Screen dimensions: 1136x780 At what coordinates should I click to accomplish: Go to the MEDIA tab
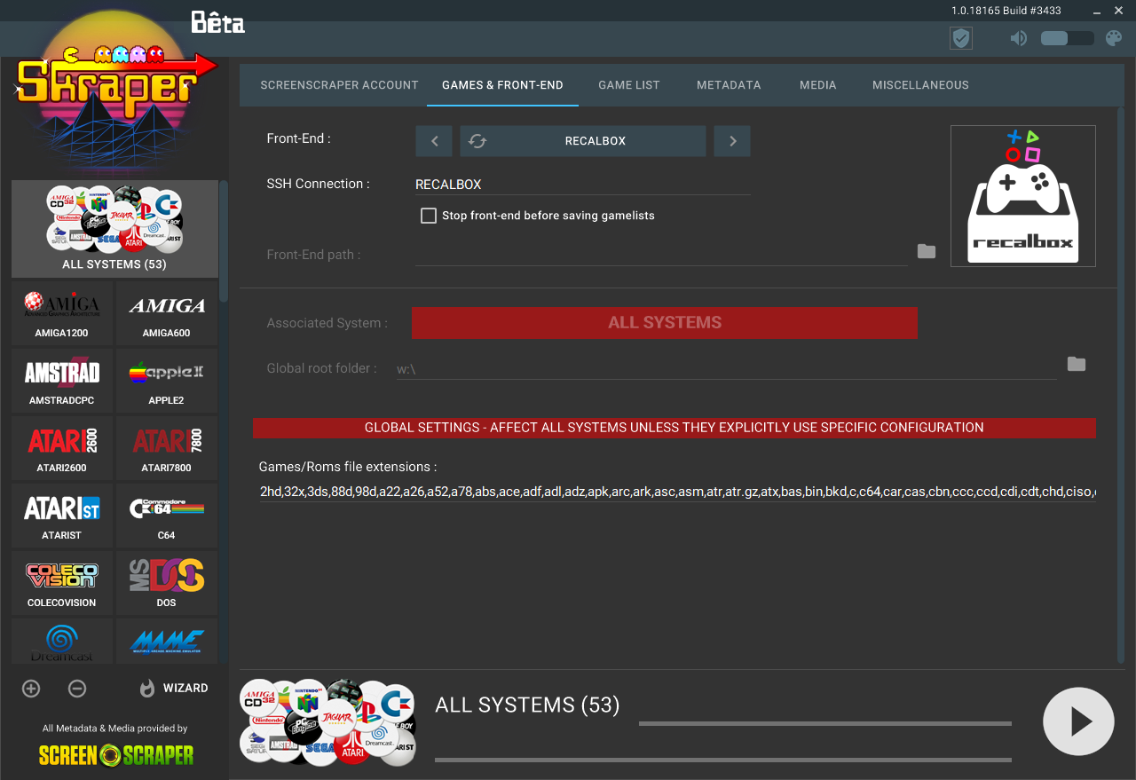tap(818, 85)
